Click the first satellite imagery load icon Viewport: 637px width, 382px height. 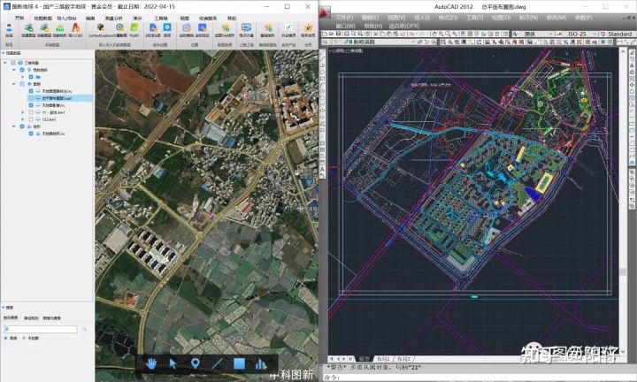pos(28,28)
